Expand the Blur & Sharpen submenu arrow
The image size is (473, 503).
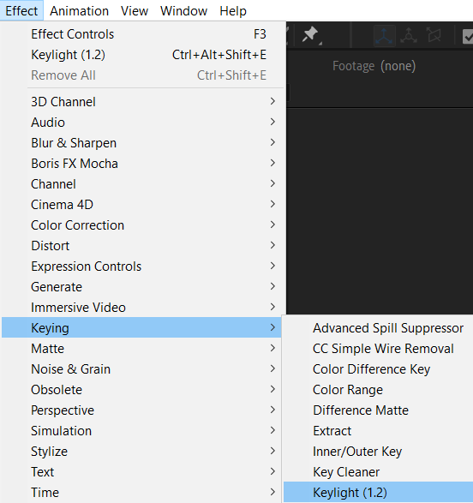pyautogui.click(x=272, y=142)
